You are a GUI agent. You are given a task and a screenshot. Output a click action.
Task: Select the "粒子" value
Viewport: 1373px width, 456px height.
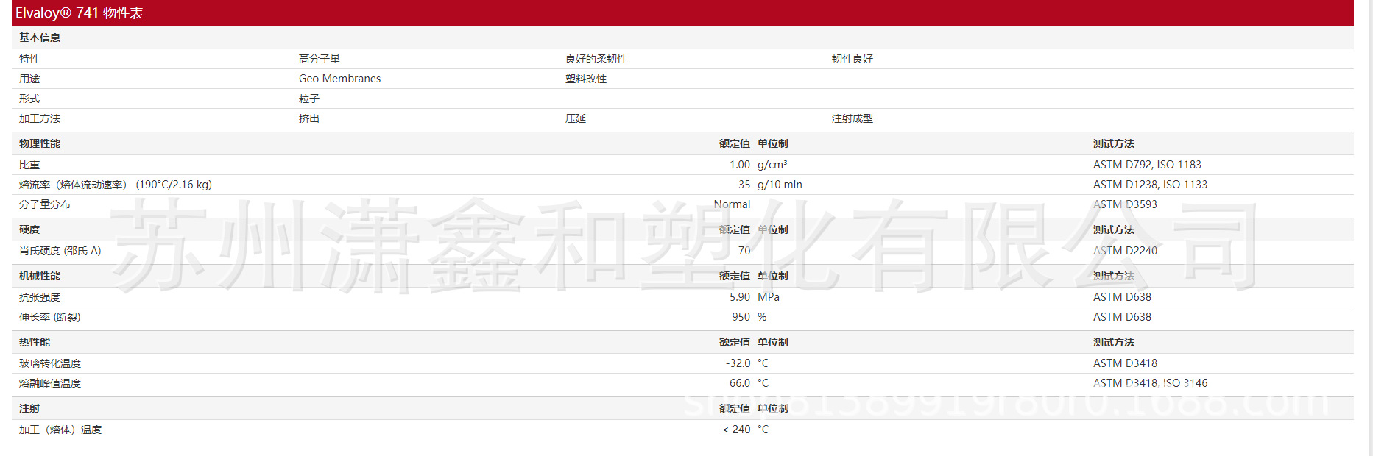(x=309, y=99)
